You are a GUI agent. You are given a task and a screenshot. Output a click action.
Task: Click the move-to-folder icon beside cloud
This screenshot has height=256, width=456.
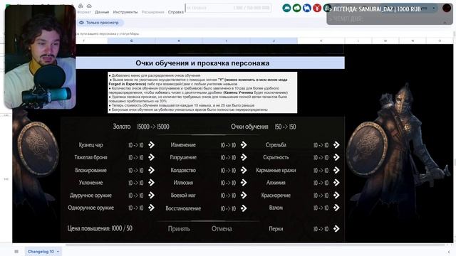click(x=81, y=6)
